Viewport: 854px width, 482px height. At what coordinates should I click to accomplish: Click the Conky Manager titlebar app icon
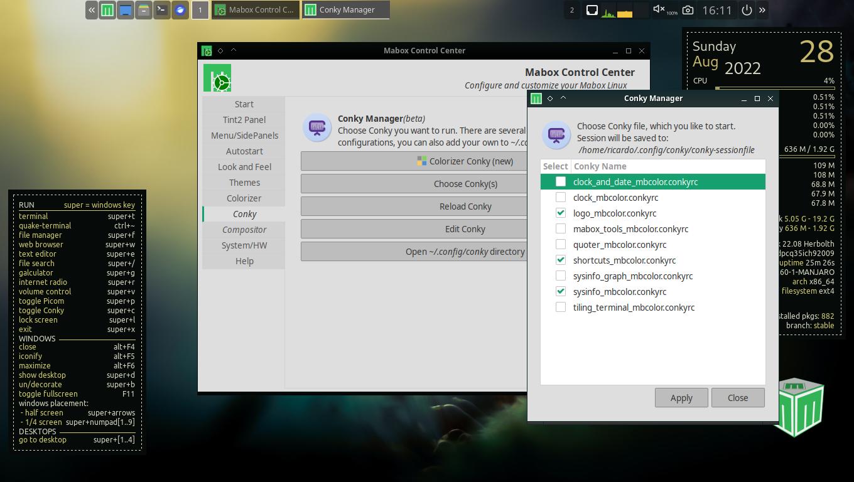point(536,99)
